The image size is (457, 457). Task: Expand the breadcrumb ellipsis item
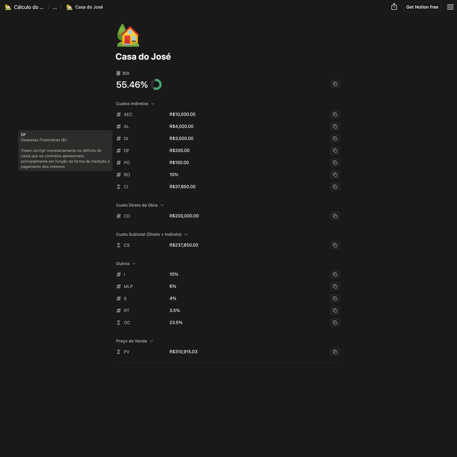point(55,7)
